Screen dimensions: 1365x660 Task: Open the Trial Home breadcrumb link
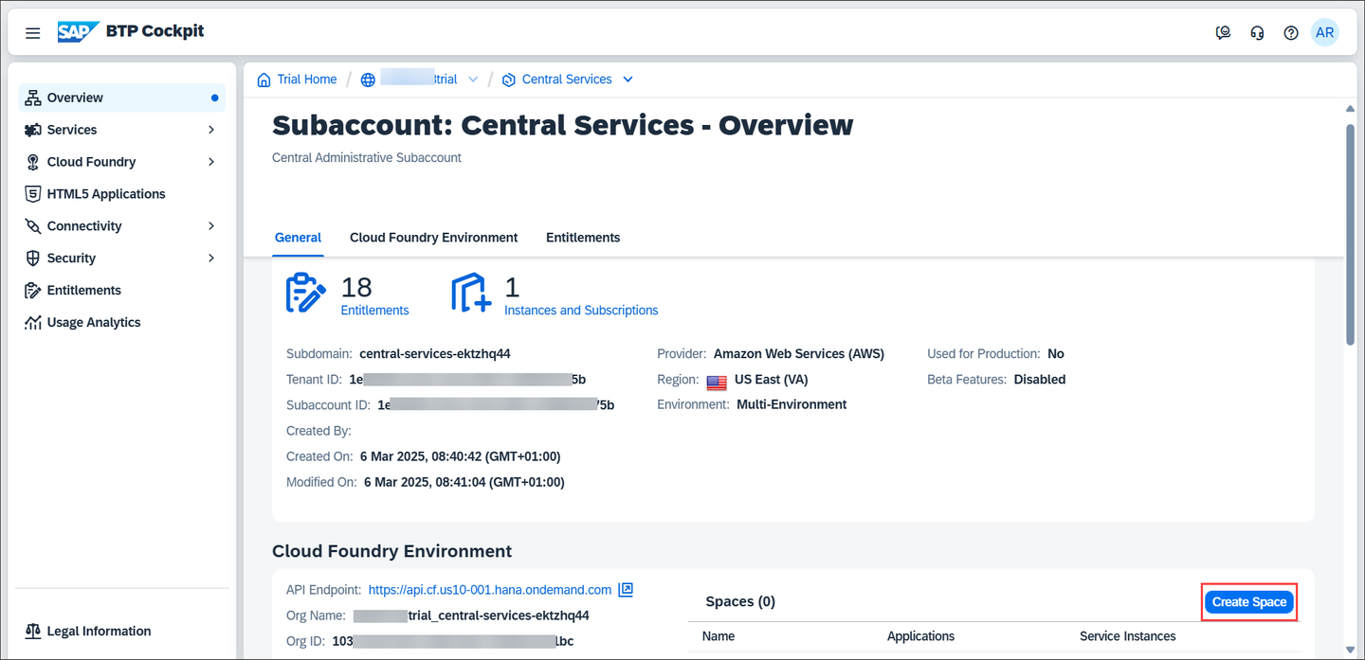coord(307,80)
